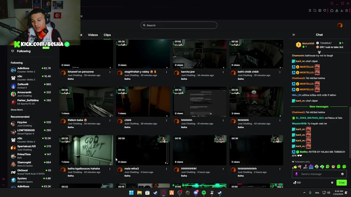Click the ad blocker shield icon

(320, 11)
